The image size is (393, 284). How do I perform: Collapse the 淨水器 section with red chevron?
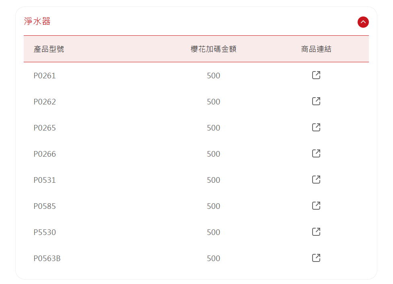[363, 22]
